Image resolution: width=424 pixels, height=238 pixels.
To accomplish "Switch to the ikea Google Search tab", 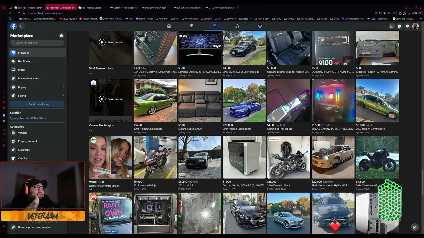I will click(x=92, y=8).
